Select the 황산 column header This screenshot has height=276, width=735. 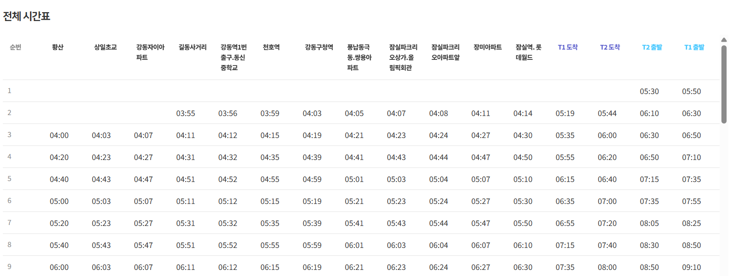click(58, 47)
